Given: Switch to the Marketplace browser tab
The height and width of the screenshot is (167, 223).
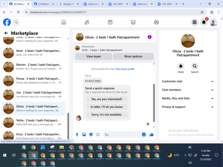Looking at the screenshot, I should click(x=44, y=4).
